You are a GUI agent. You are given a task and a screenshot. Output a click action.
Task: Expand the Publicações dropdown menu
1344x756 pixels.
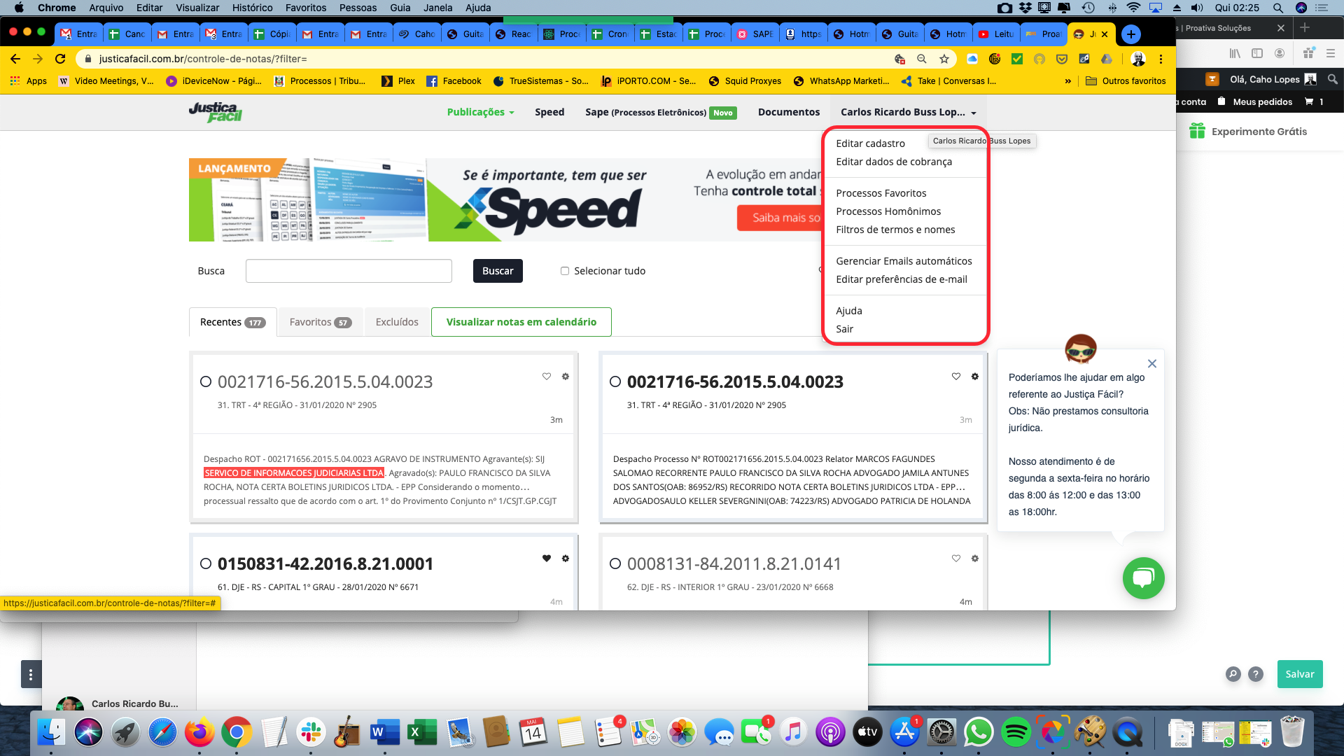point(480,112)
